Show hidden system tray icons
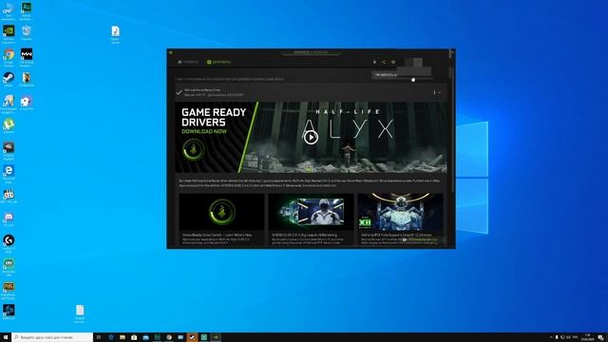The height and width of the screenshot is (342, 608). click(x=551, y=337)
